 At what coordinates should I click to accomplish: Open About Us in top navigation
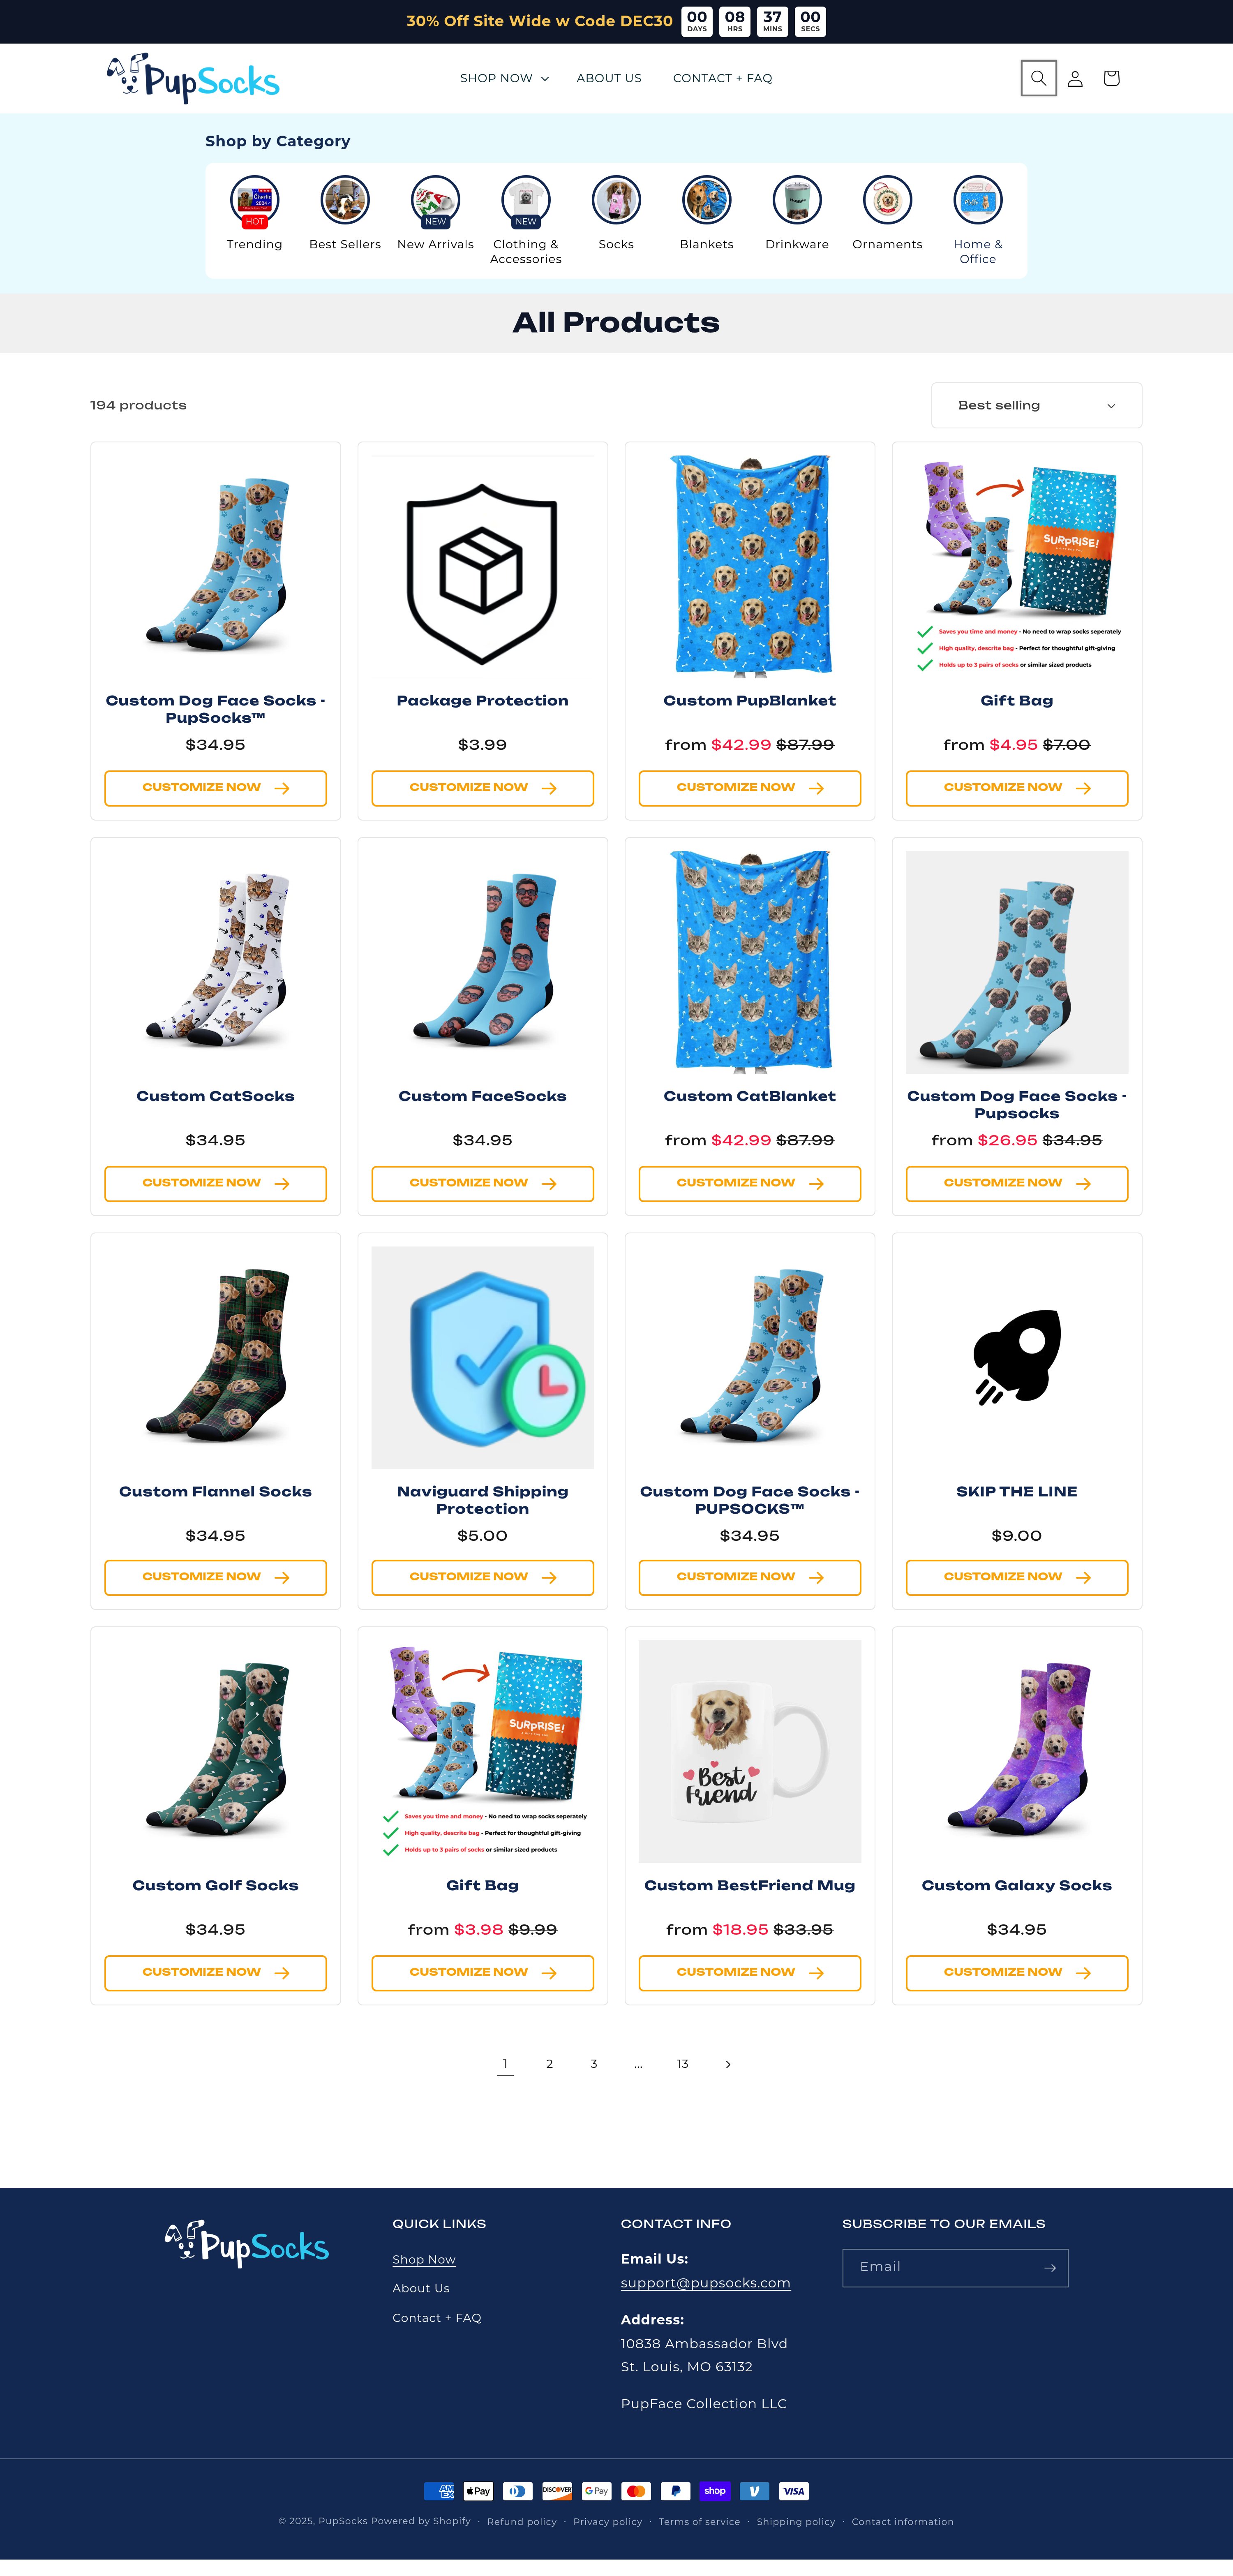(609, 78)
